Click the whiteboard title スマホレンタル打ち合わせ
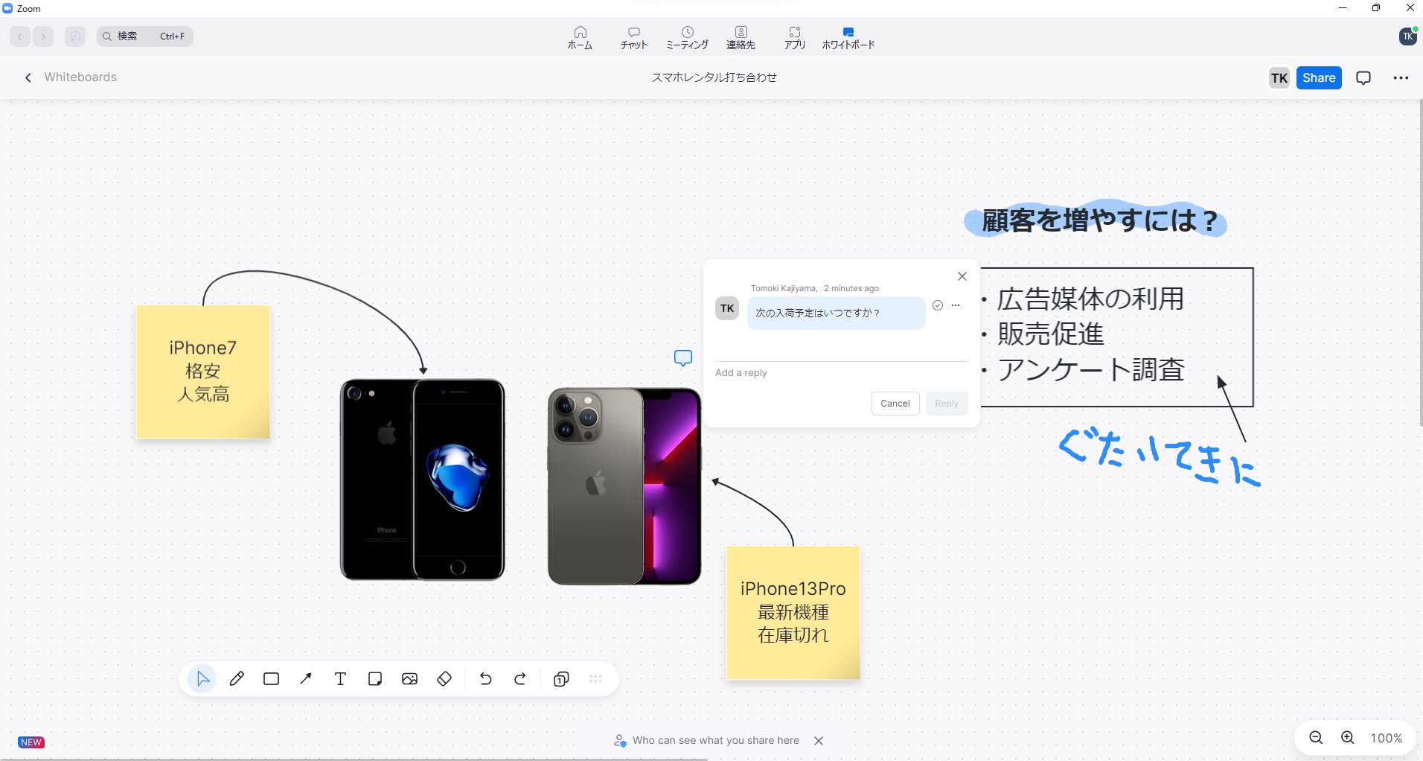1423x761 pixels. tap(714, 77)
